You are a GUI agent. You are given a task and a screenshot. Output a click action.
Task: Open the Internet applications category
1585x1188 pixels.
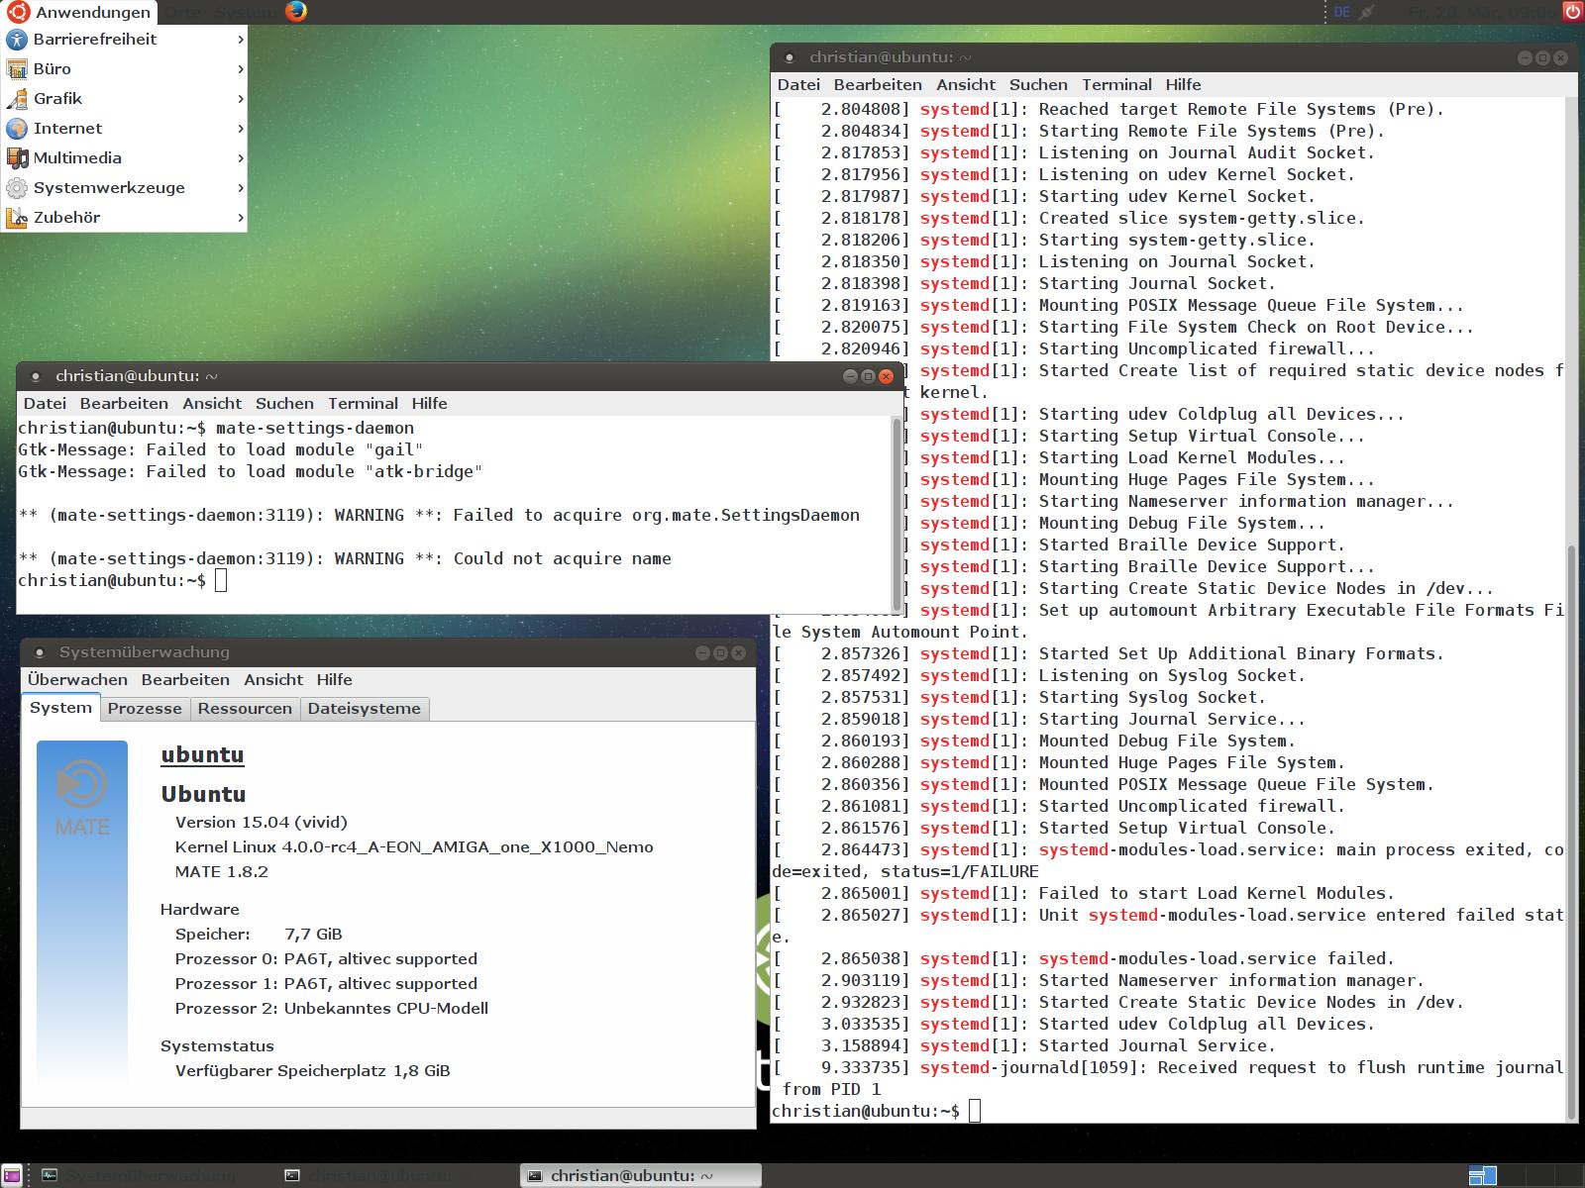pos(67,129)
